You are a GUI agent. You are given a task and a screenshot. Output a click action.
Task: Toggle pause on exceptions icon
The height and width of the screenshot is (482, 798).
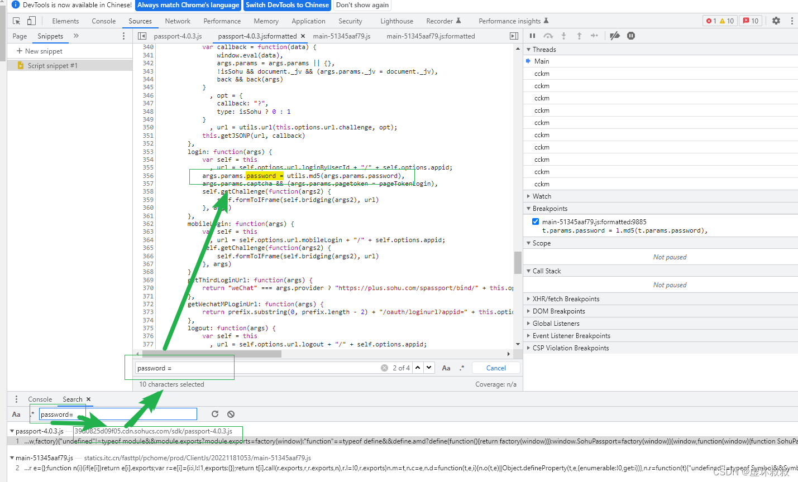631,36
